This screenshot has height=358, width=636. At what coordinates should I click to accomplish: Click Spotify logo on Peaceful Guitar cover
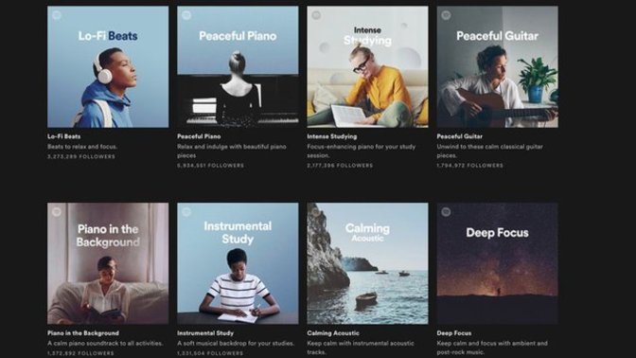tap(446, 15)
